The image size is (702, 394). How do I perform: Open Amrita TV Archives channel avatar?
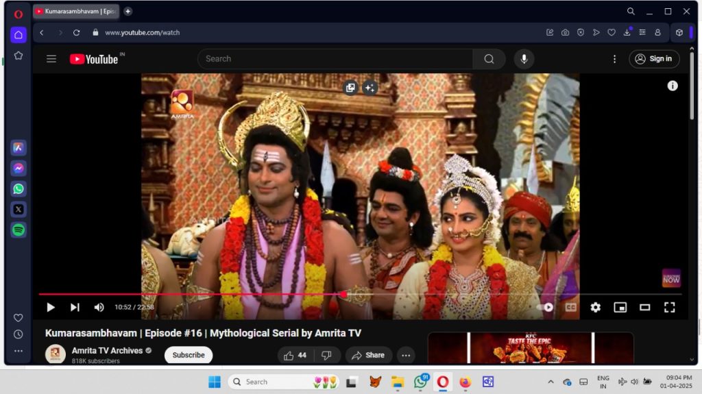pyautogui.click(x=55, y=355)
